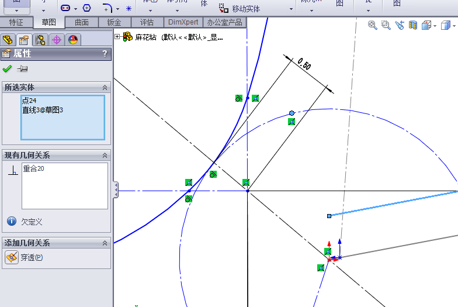The width and height of the screenshot is (458, 307).
Task: Switch to the 曲面 tab
Action: (82, 22)
